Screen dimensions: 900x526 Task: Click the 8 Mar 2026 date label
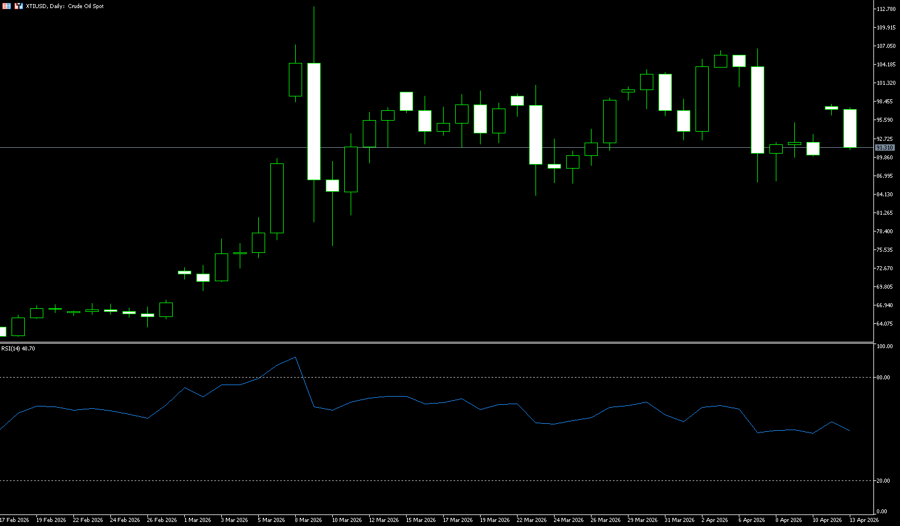point(308,520)
